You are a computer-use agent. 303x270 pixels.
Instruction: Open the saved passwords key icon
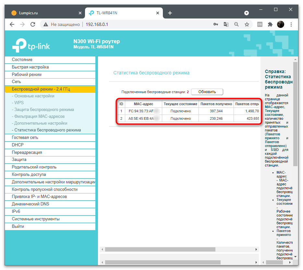click(216, 24)
